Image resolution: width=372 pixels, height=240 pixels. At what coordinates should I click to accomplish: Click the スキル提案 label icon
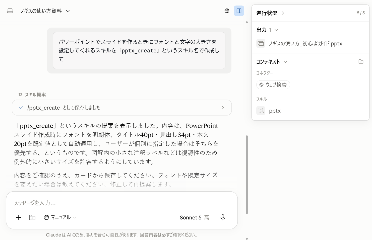pyautogui.click(x=21, y=95)
